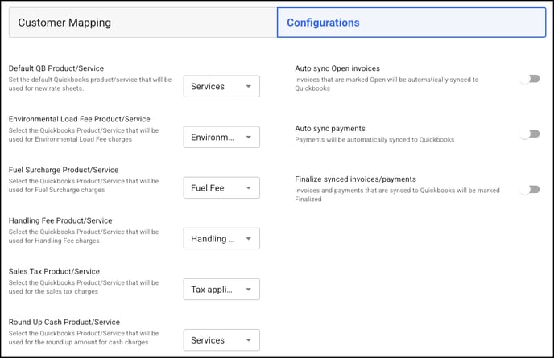This screenshot has width=554, height=358.
Task: Turn on Finalize synced invoices/payments switch
Action: (x=531, y=190)
